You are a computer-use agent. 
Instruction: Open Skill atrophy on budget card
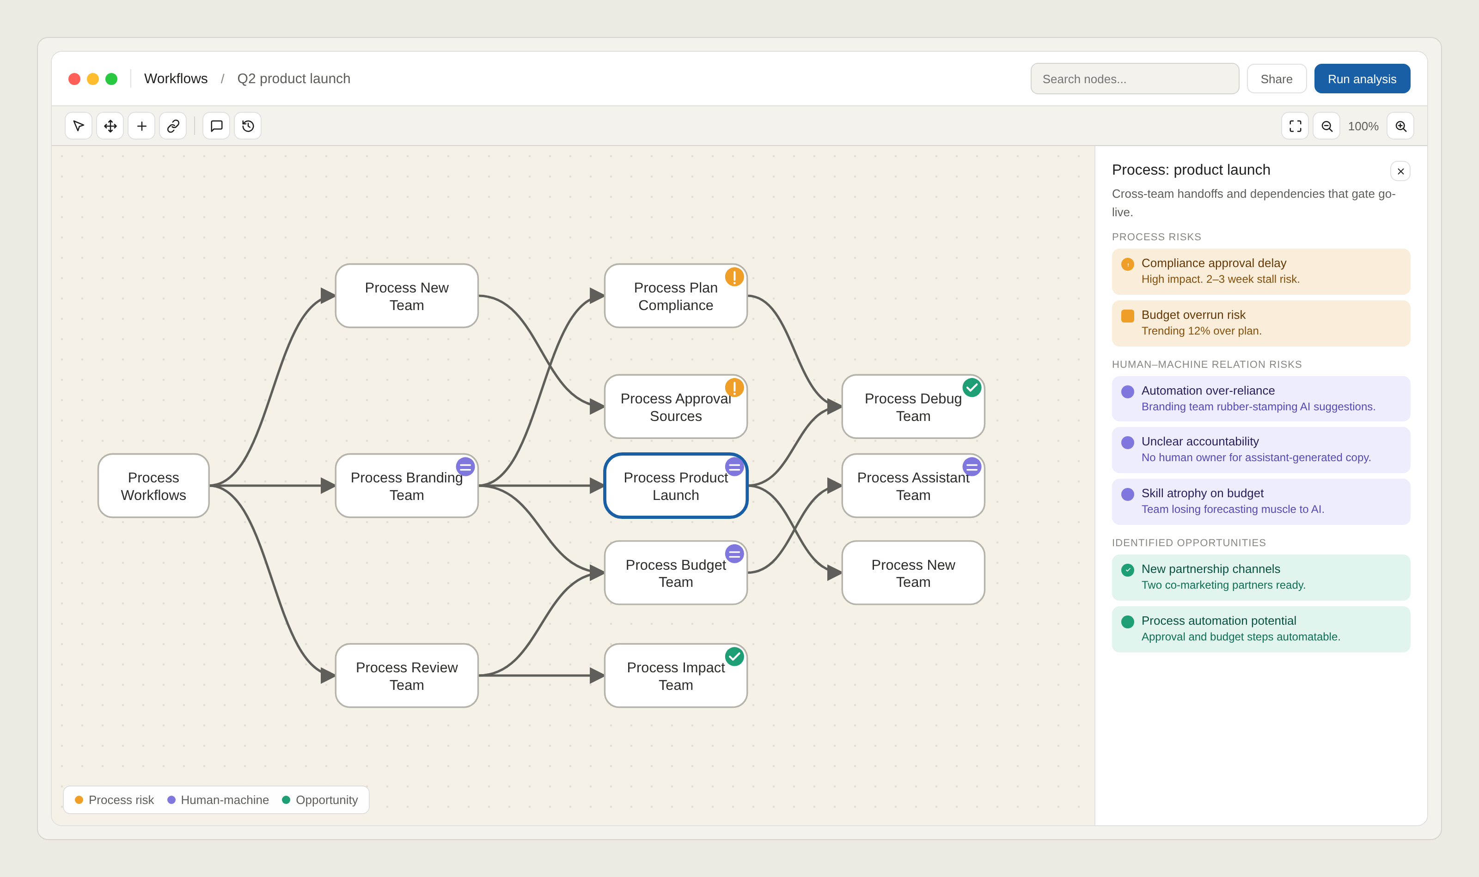[x=1261, y=502]
